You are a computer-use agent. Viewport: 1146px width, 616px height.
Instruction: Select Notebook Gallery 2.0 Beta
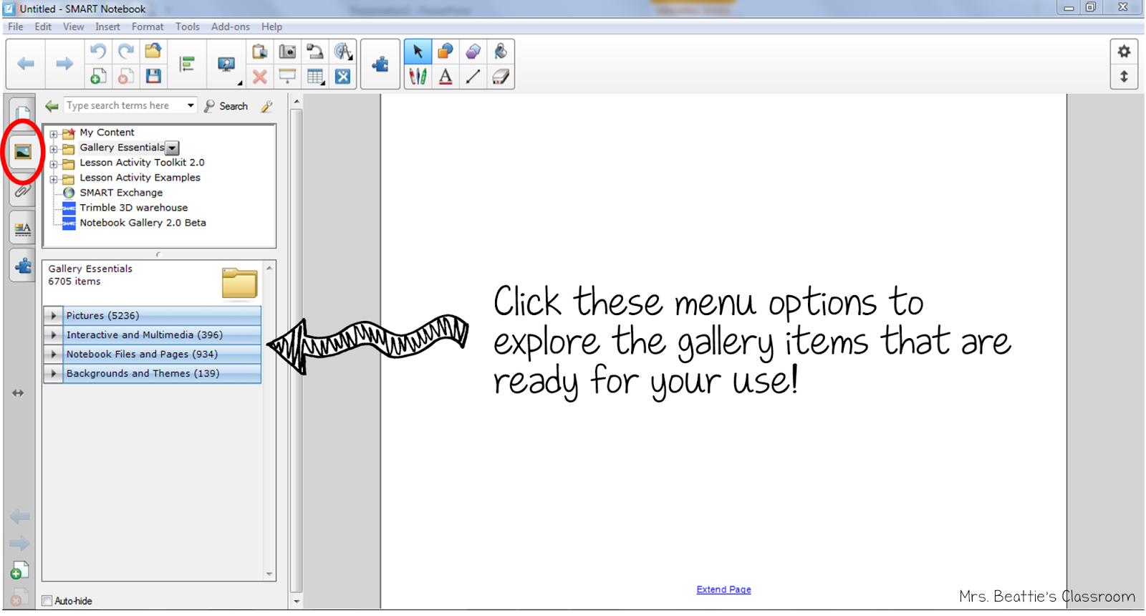[x=143, y=223]
